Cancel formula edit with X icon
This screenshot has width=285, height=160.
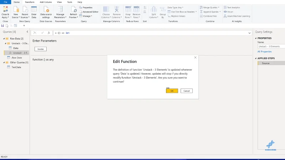(x=35, y=33)
